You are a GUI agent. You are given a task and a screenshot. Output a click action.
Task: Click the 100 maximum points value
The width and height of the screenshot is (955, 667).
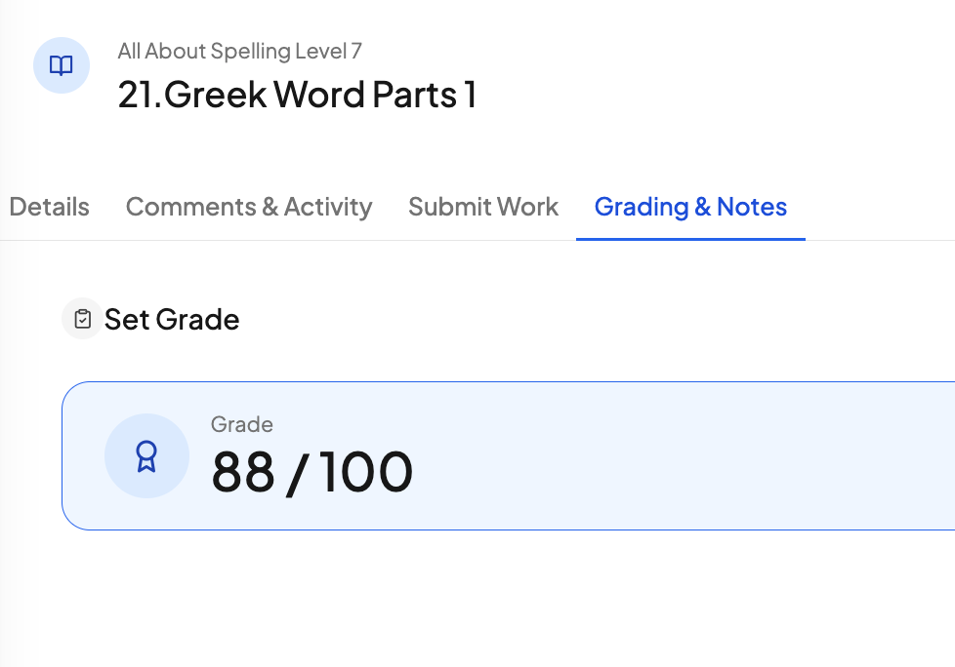tap(366, 472)
